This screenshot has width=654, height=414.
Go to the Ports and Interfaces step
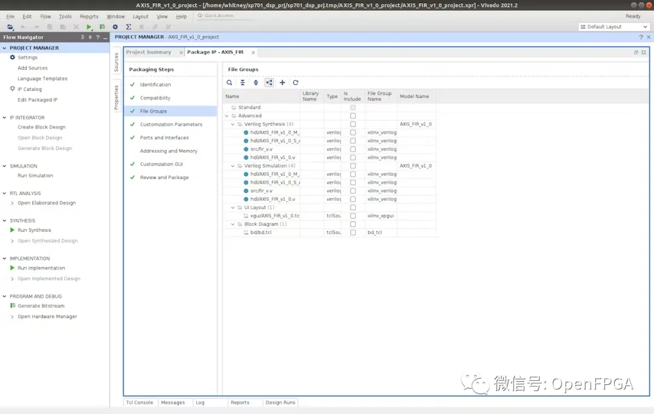pyautogui.click(x=164, y=137)
